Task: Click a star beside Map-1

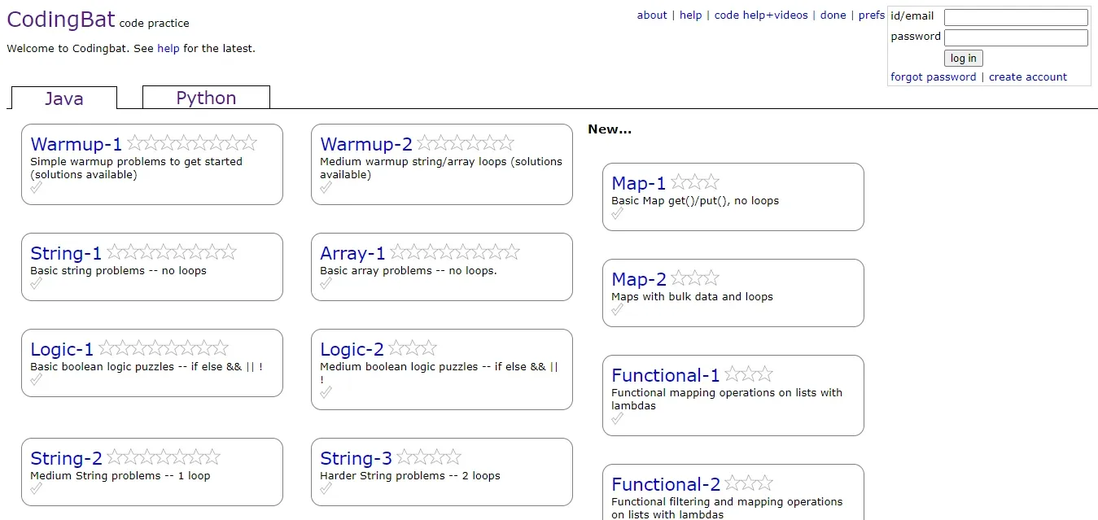Action: tap(695, 181)
